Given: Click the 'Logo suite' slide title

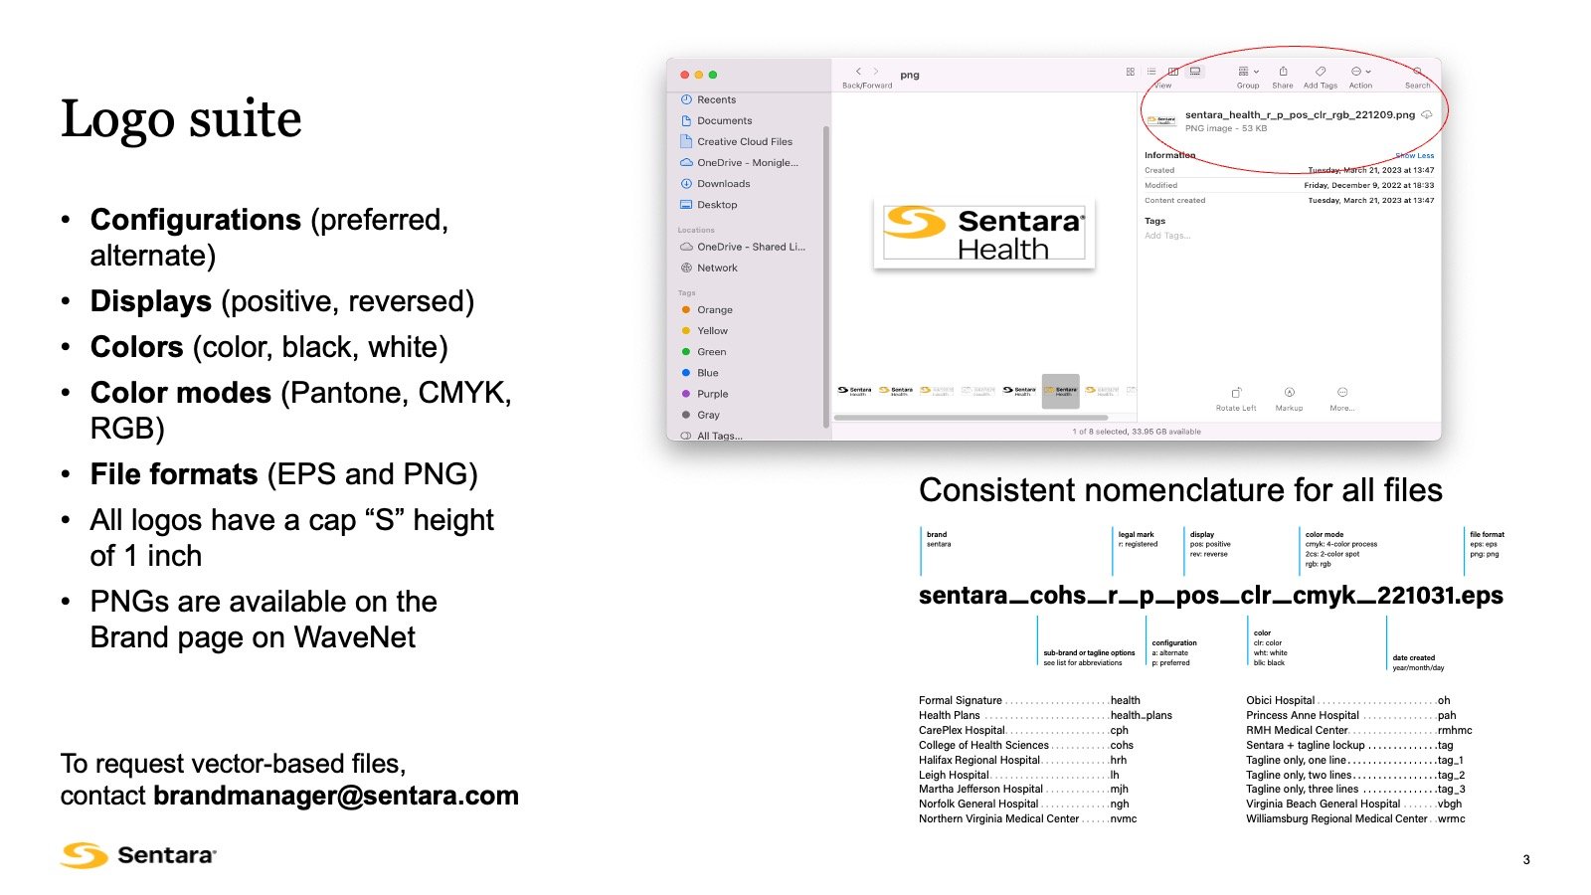Looking at the screenshot, I should click(181, 118).
